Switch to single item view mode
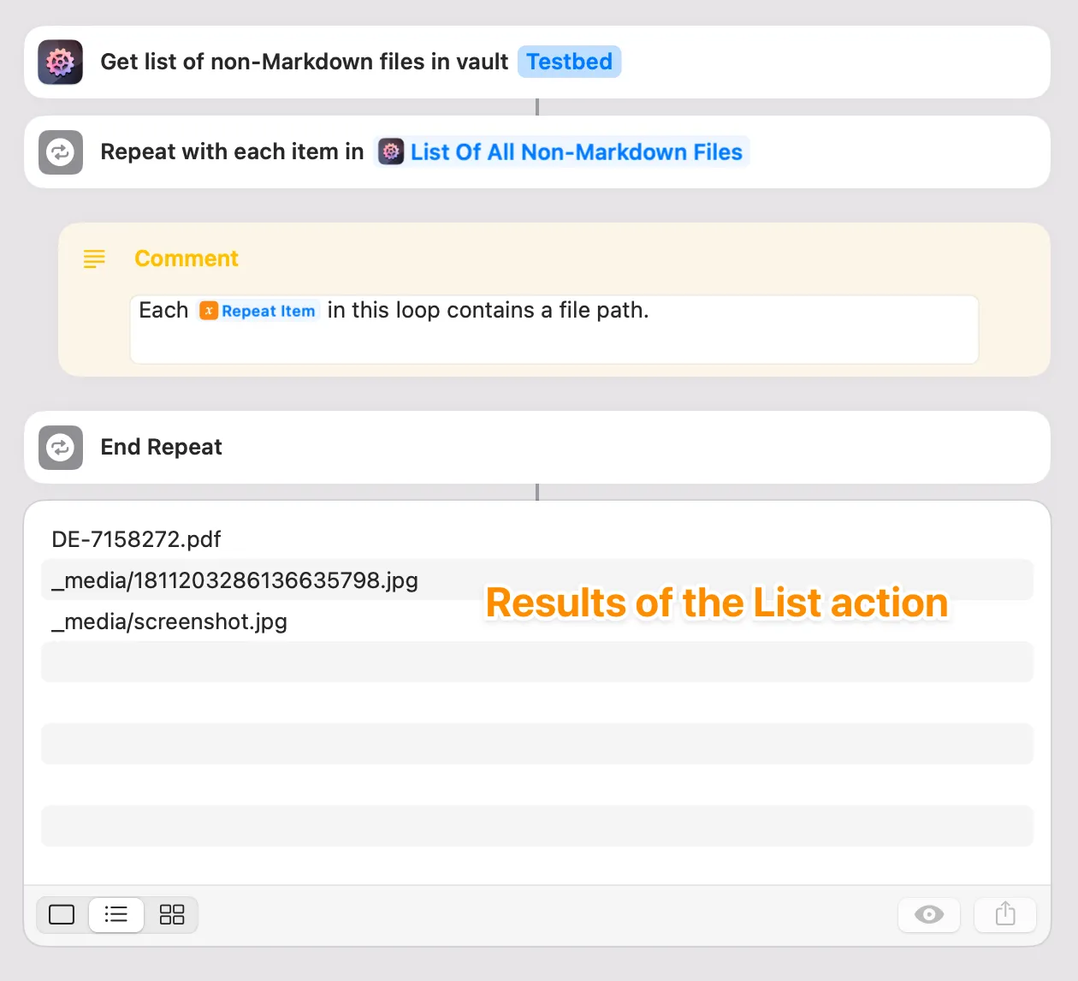This screenshot has width=1078, height=981. tap(61, 915)
